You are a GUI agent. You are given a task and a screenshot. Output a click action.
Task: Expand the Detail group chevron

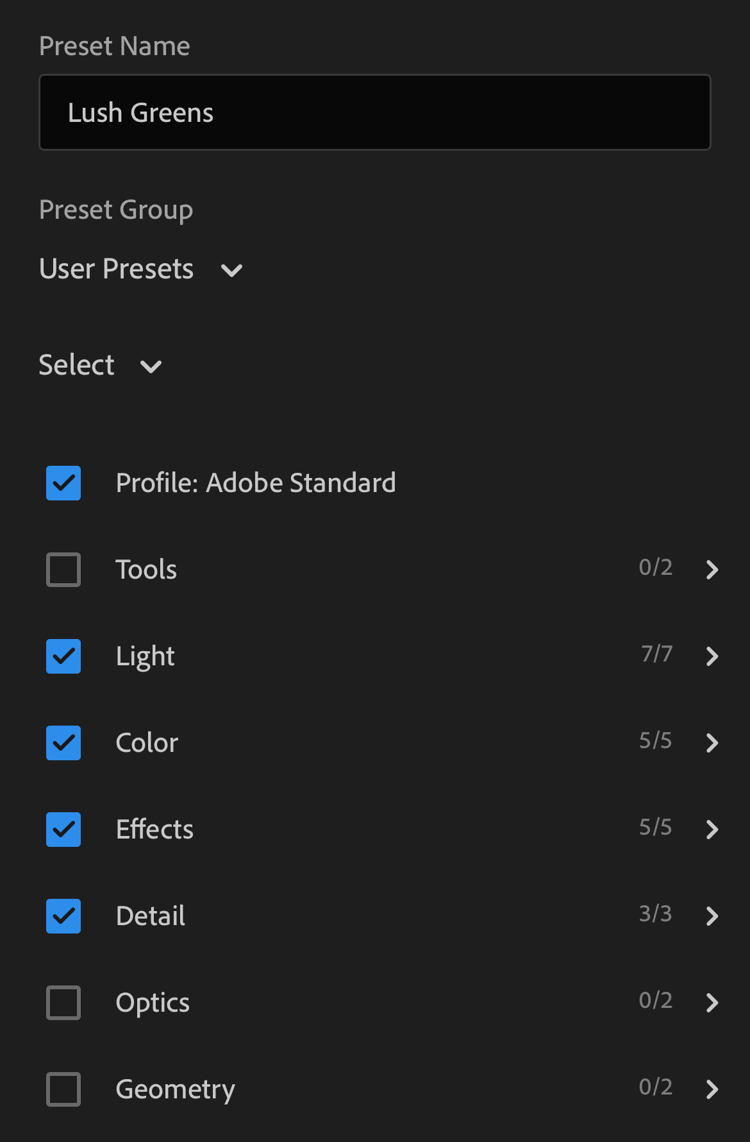click(x=712, y=916)
